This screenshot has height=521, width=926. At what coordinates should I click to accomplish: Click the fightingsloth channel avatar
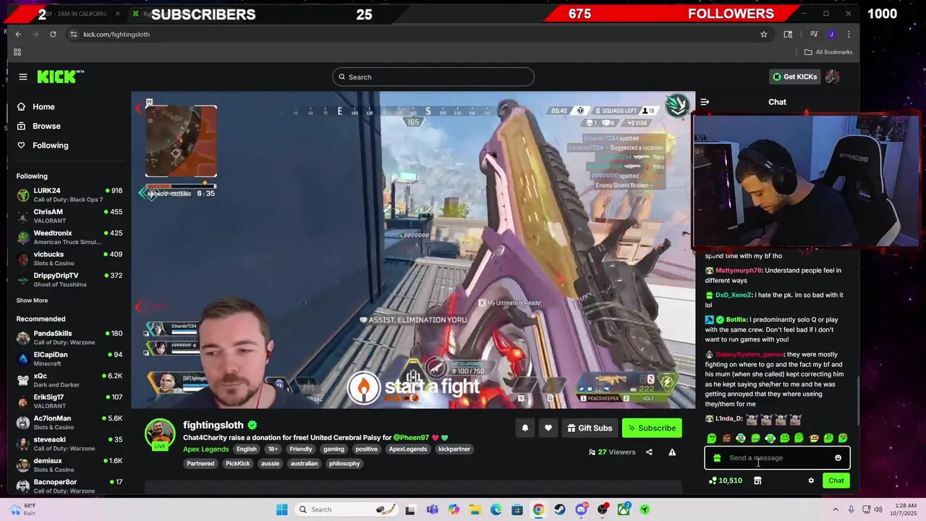pyautogui.click(x=160, y=433)
